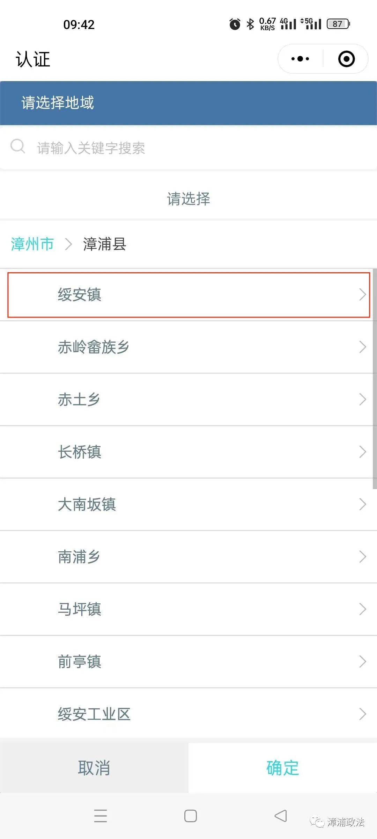377x839 pixels.
Task: Go back to 漳州市 breadcrumb level
Action: point(32,244)
